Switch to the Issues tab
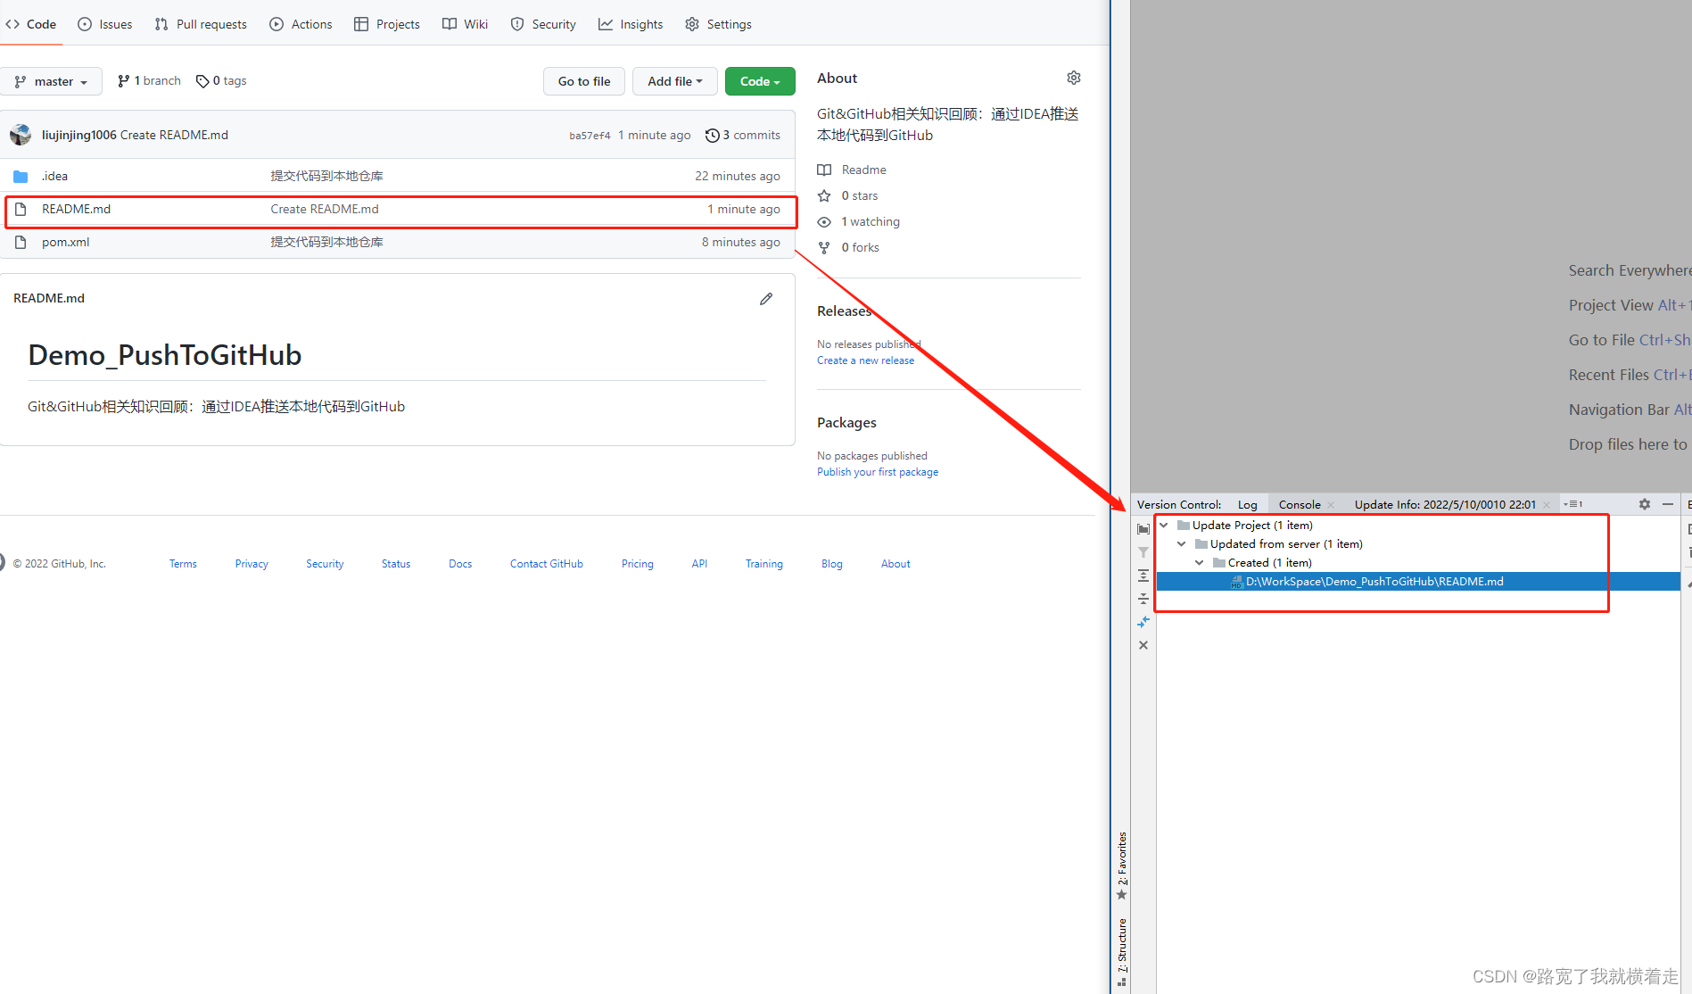The height and width of the screenshot is (994, 1692). [x=105, y=24]
